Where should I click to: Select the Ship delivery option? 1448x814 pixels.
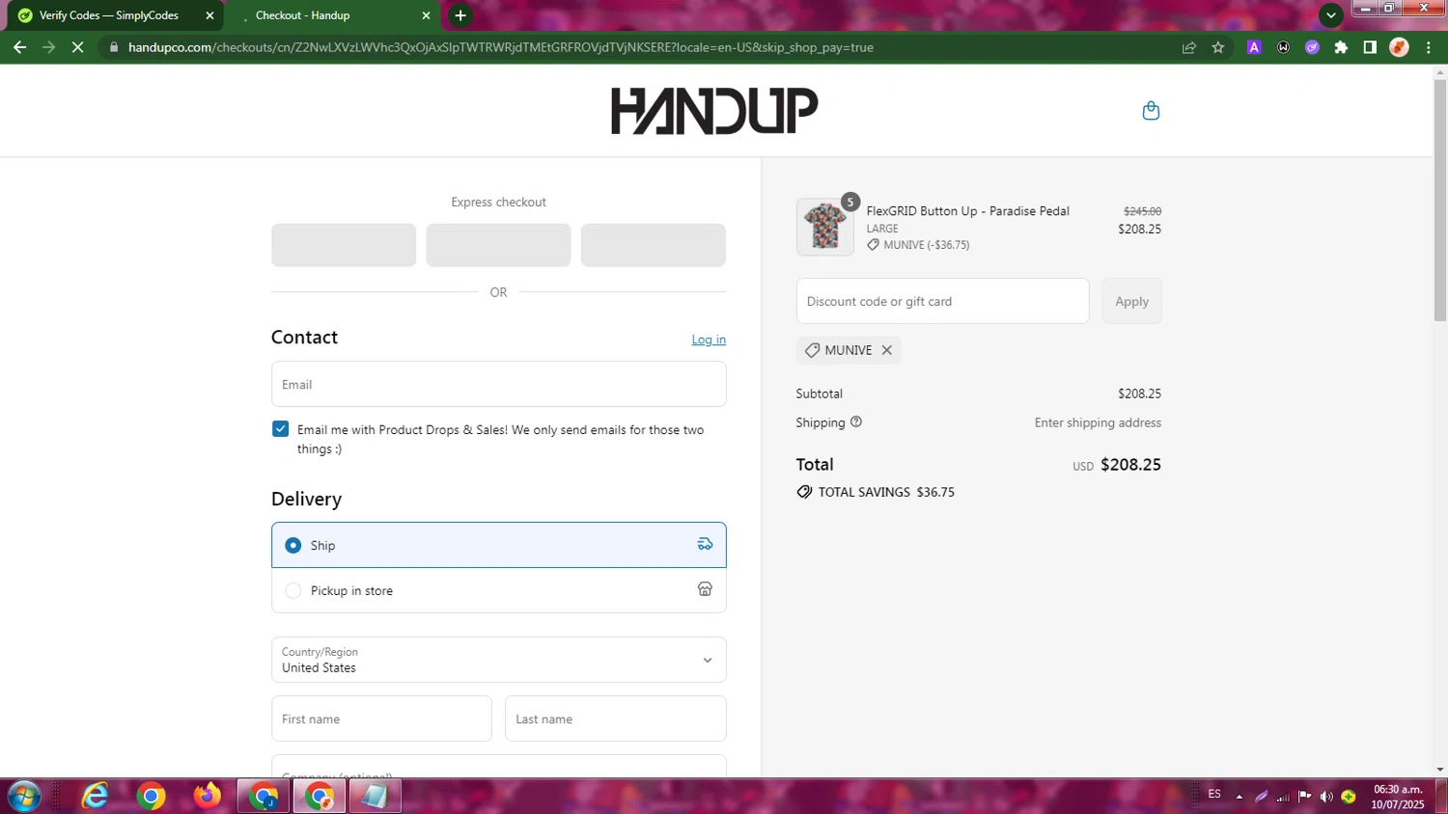coord(498,545)
